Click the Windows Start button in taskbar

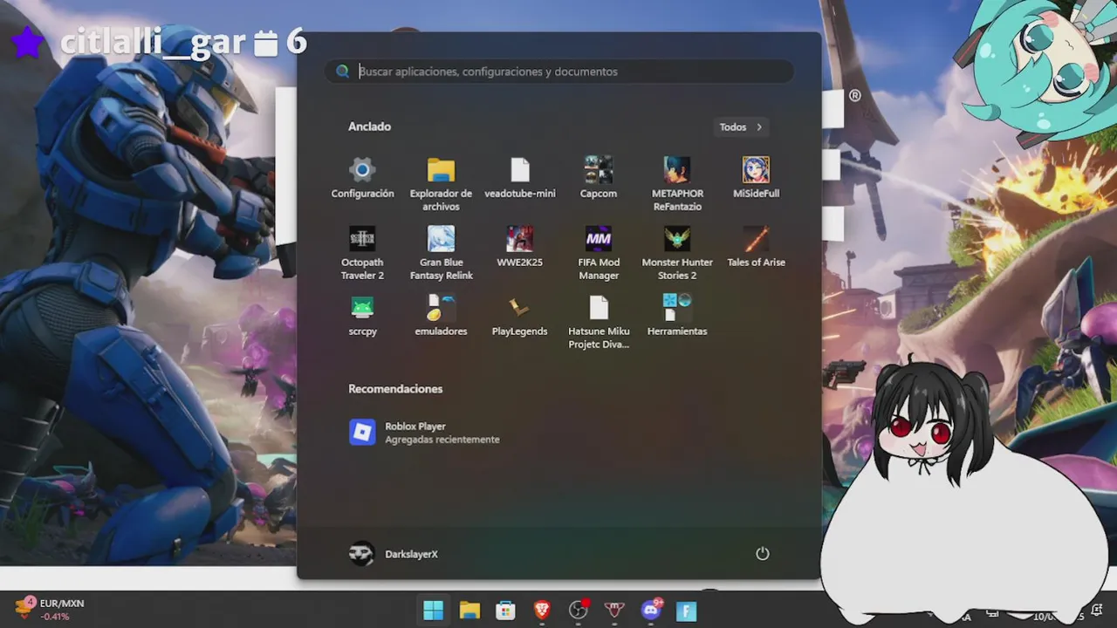tap(433, 611)
